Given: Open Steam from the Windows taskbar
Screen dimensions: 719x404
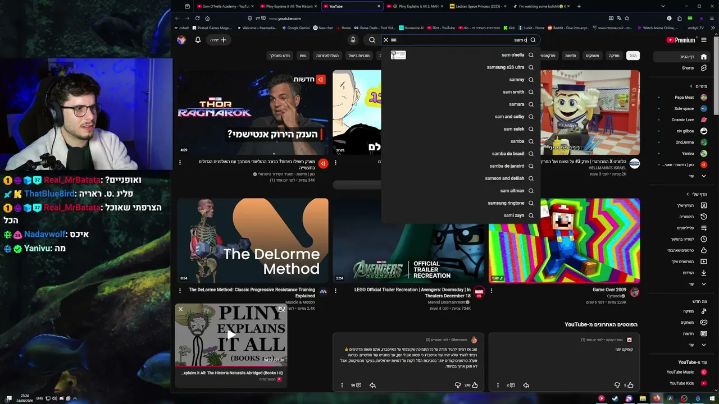Looking at the screenshot, I should coord(615,398).
